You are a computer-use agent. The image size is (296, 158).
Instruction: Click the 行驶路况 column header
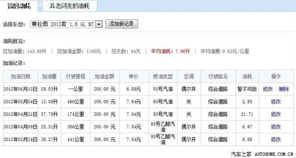tap(218, 76)
